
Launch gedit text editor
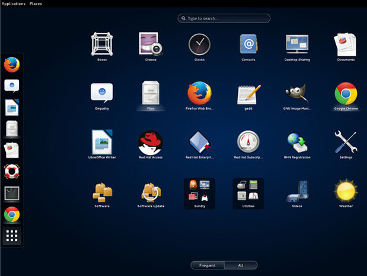point(248,94)
